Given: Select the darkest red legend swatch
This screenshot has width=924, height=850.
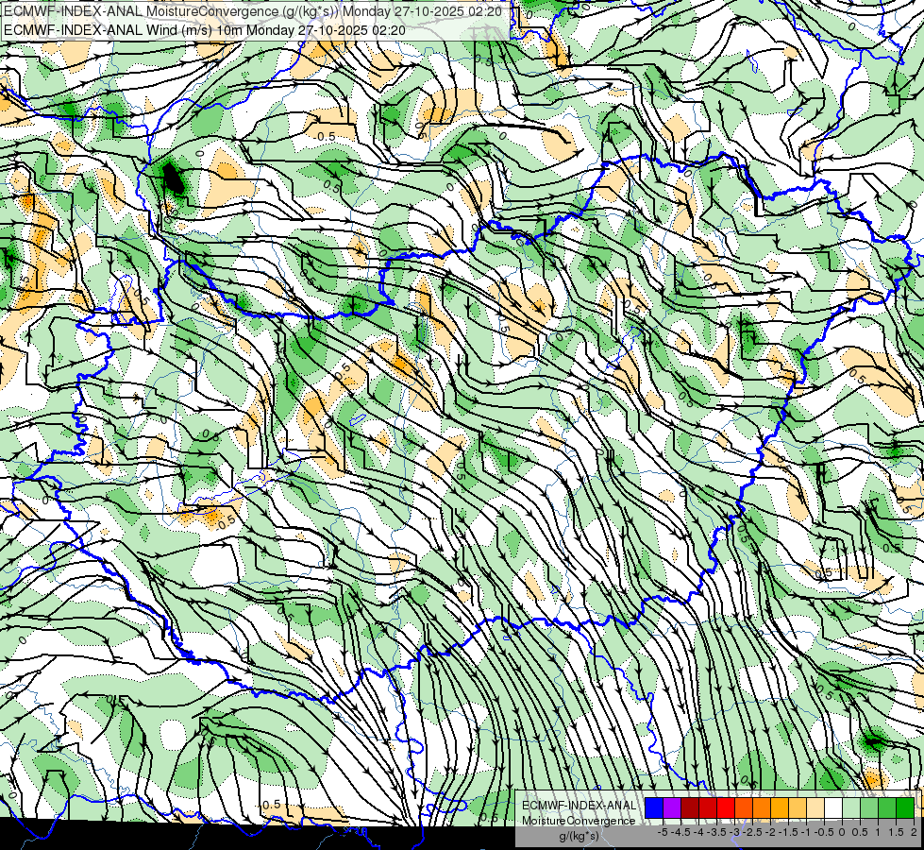Looking at the screenshot, I should 690,807.
